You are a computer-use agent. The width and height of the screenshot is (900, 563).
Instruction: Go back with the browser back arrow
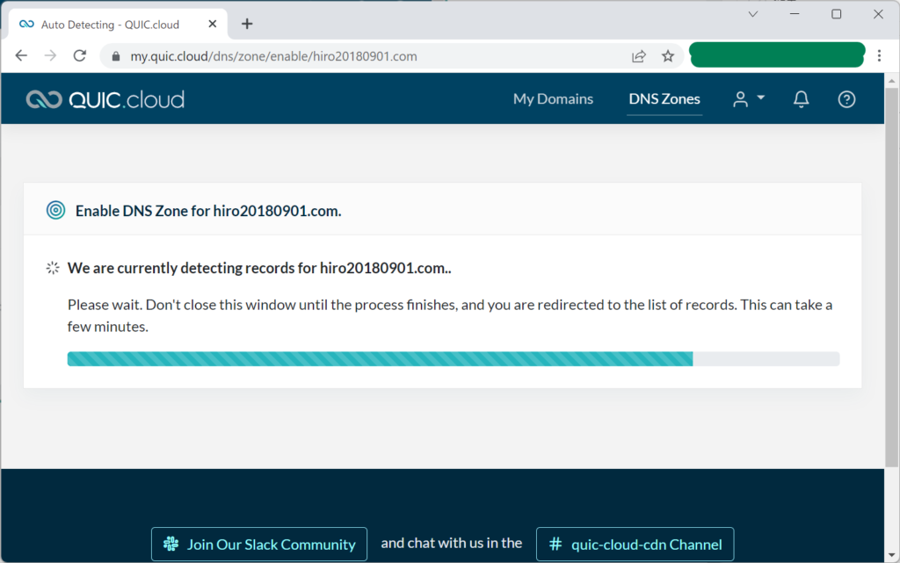tap(21, 55)
